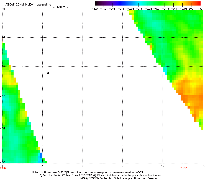Click the NOAA/NESDIS credit line
Image resolution: width=205 pixels, height=180 pixels.
(120, 178)
